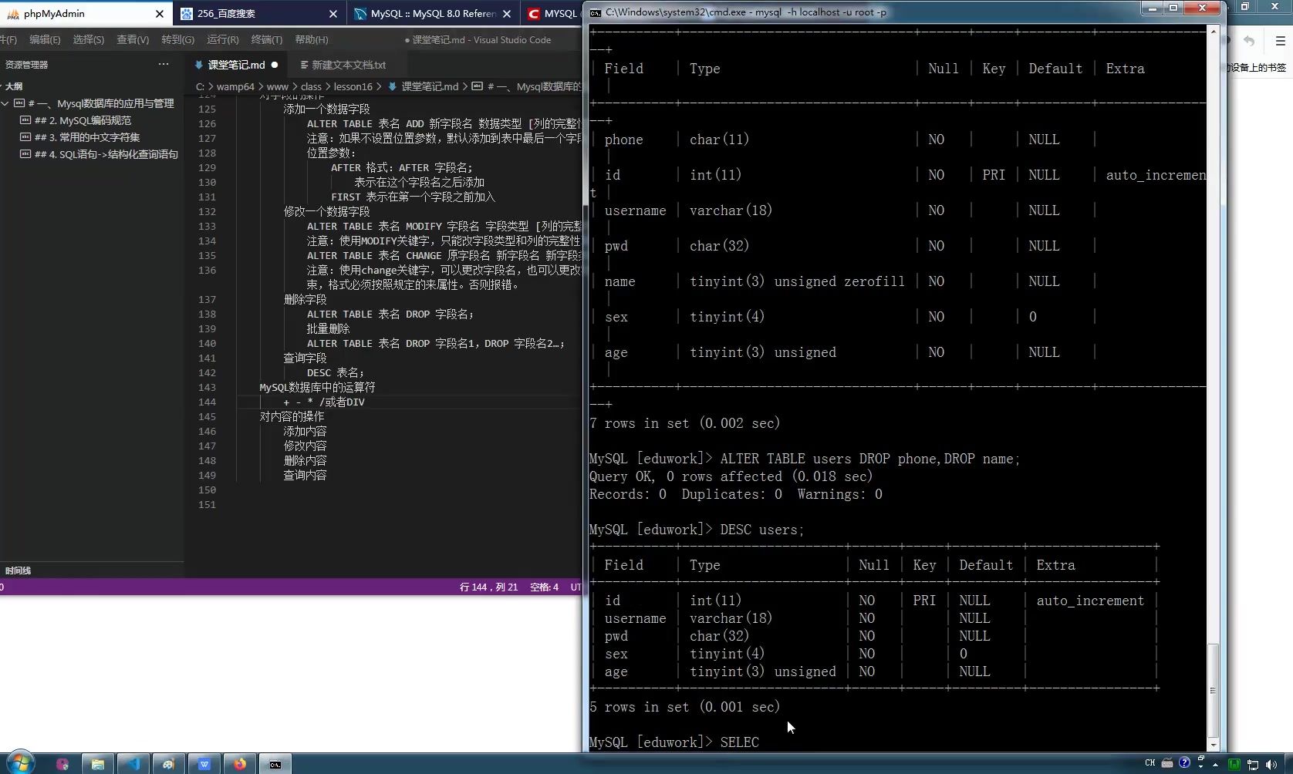
Task: Click the browser undo arrow icon
Action: coord(1249,41)
